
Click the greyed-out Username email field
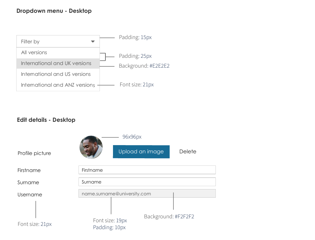pos(147,194)
